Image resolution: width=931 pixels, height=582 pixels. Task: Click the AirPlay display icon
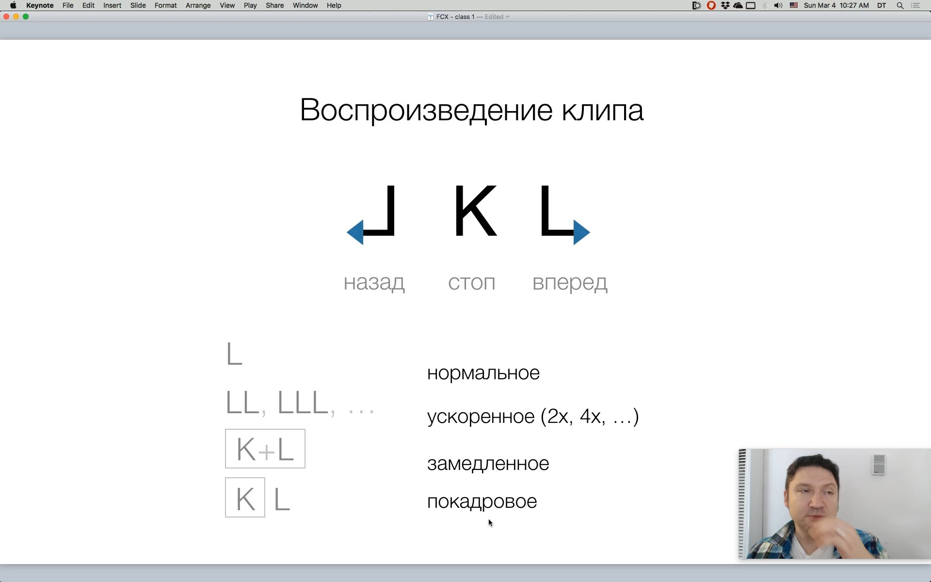pyautogui.click(x=751, y=5)
